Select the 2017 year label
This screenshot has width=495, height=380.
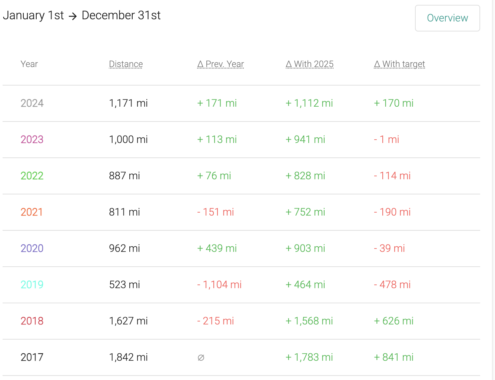point(32,357)
